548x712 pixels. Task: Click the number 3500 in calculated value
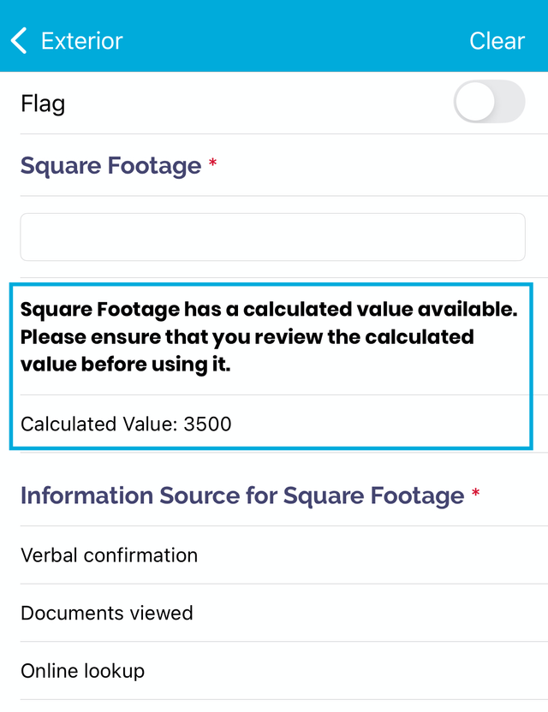208,424
